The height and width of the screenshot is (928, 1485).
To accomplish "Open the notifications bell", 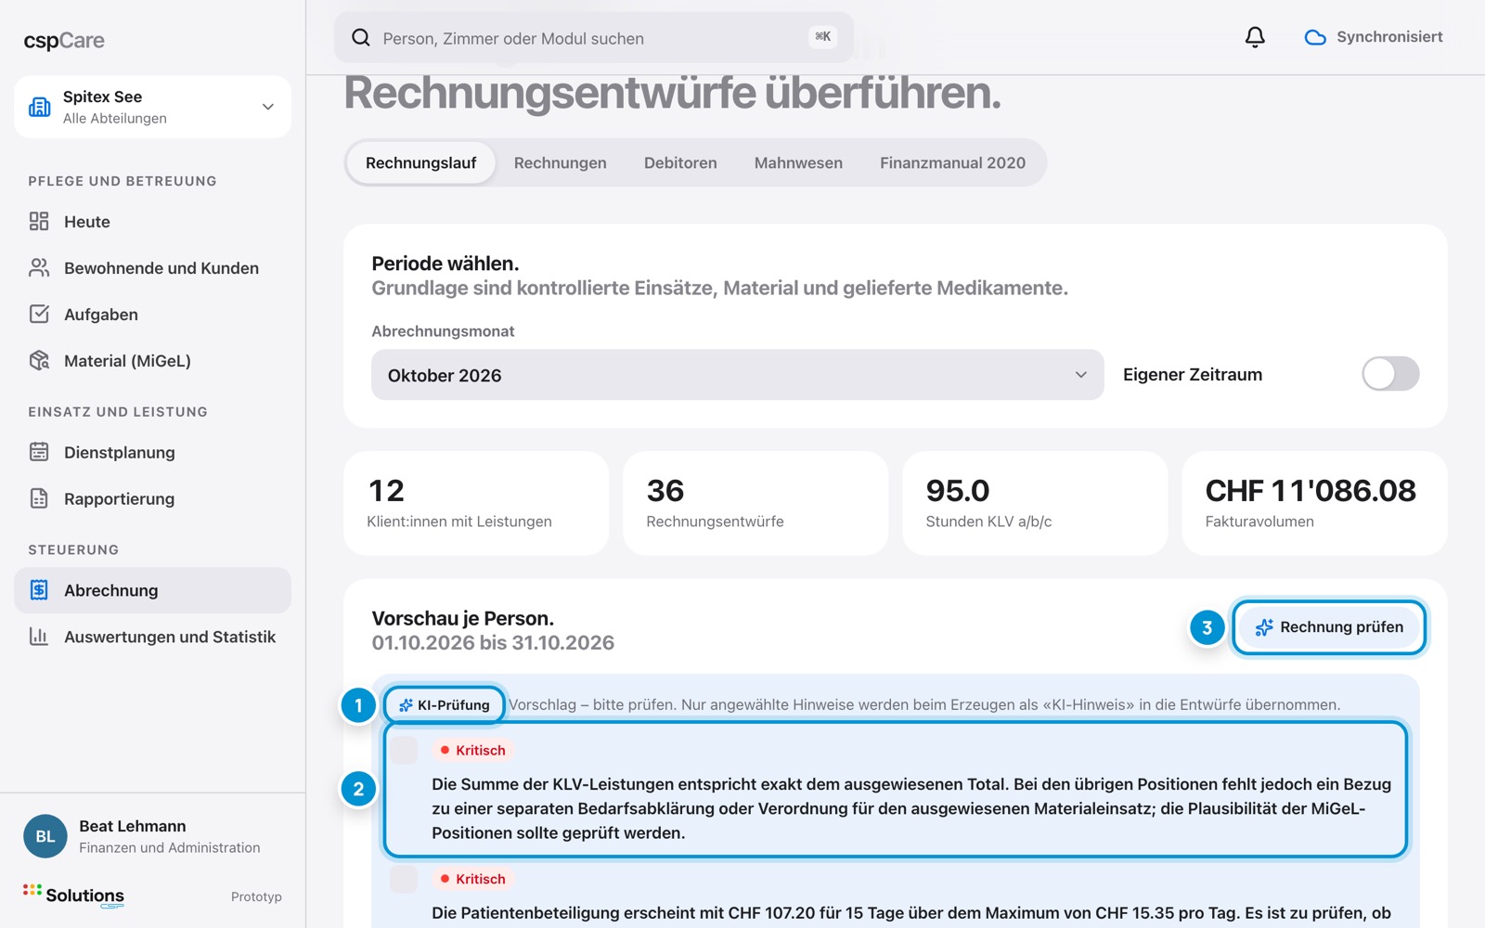I will (1255, 37).
